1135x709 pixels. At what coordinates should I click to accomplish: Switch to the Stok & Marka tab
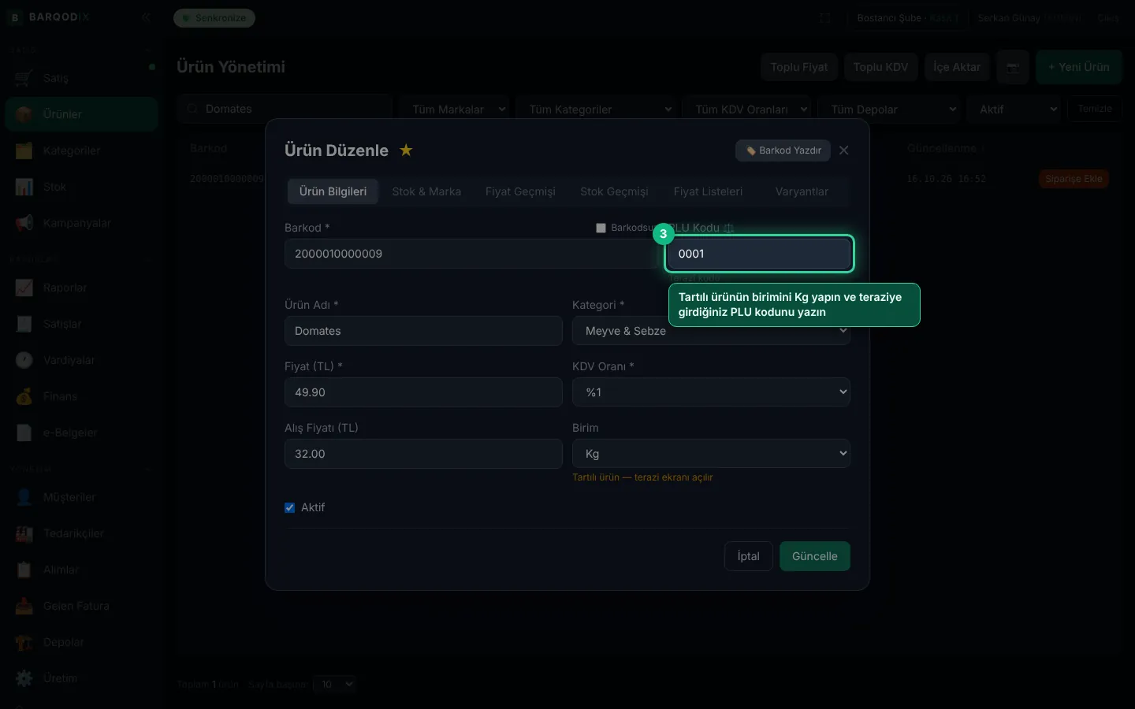pyautogui.click(x=426, y=191)
